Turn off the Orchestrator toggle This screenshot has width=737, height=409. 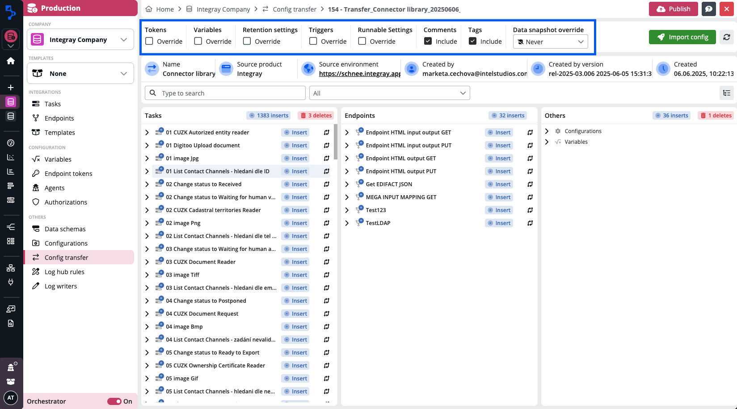coord(114,401)
